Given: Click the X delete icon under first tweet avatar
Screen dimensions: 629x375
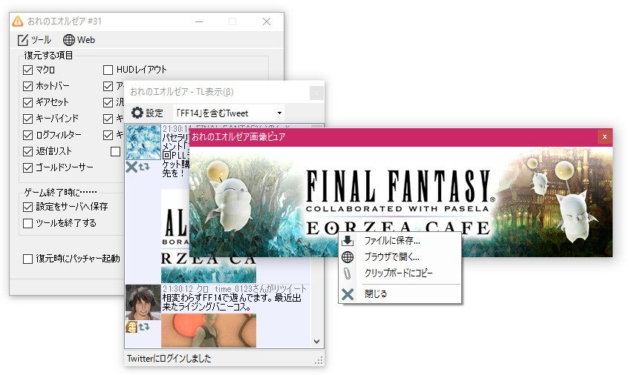Looking at the screenshot, I should 131,167.
